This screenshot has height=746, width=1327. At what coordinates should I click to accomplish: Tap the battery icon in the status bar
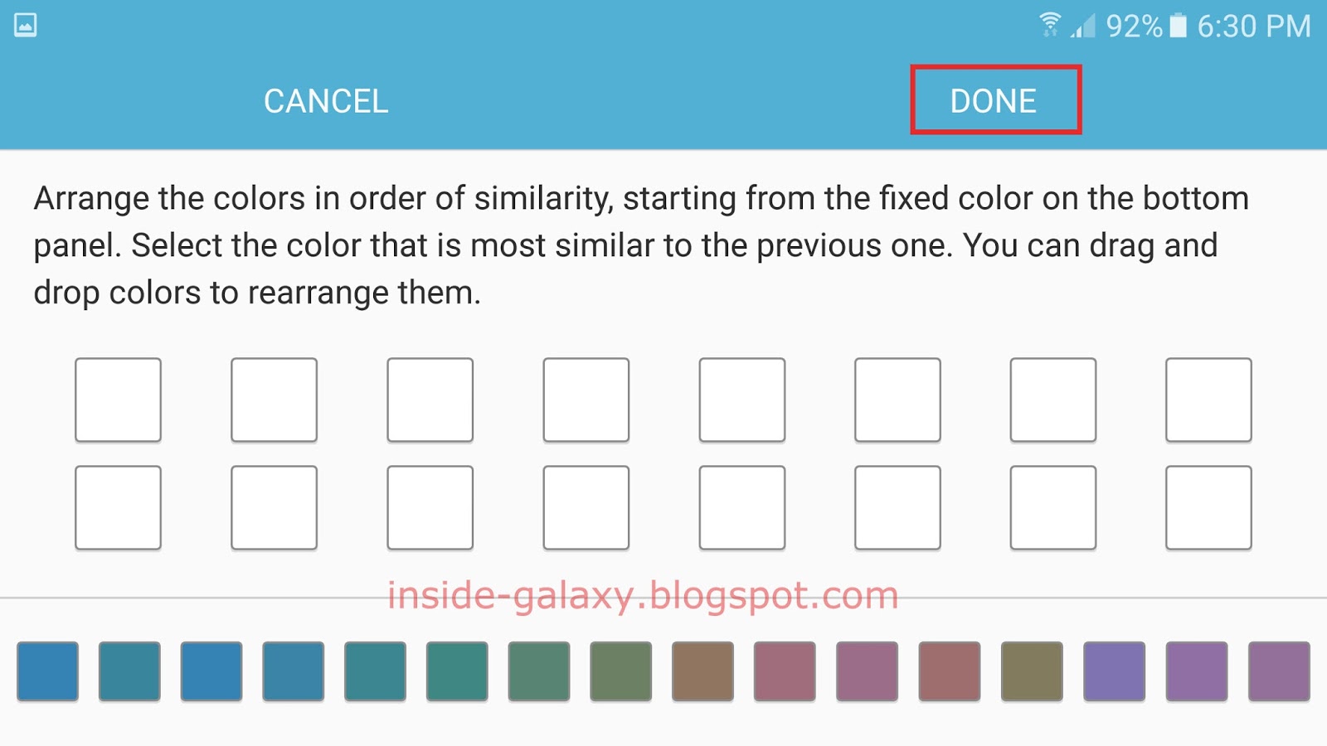point(1178,25)
